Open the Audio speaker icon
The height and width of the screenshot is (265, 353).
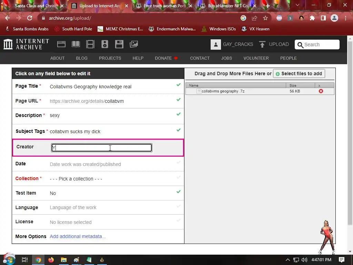point(105,44)
